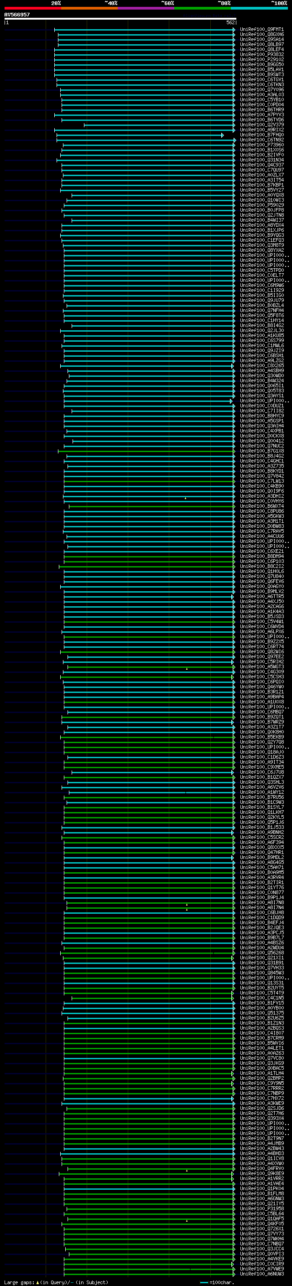Click the shortened alignment bar in Q2V379 row

(159, 125)
